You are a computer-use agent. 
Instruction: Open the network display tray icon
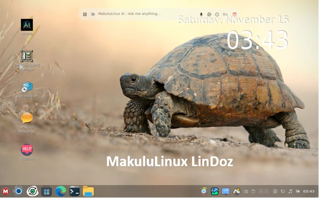point(283,191)
